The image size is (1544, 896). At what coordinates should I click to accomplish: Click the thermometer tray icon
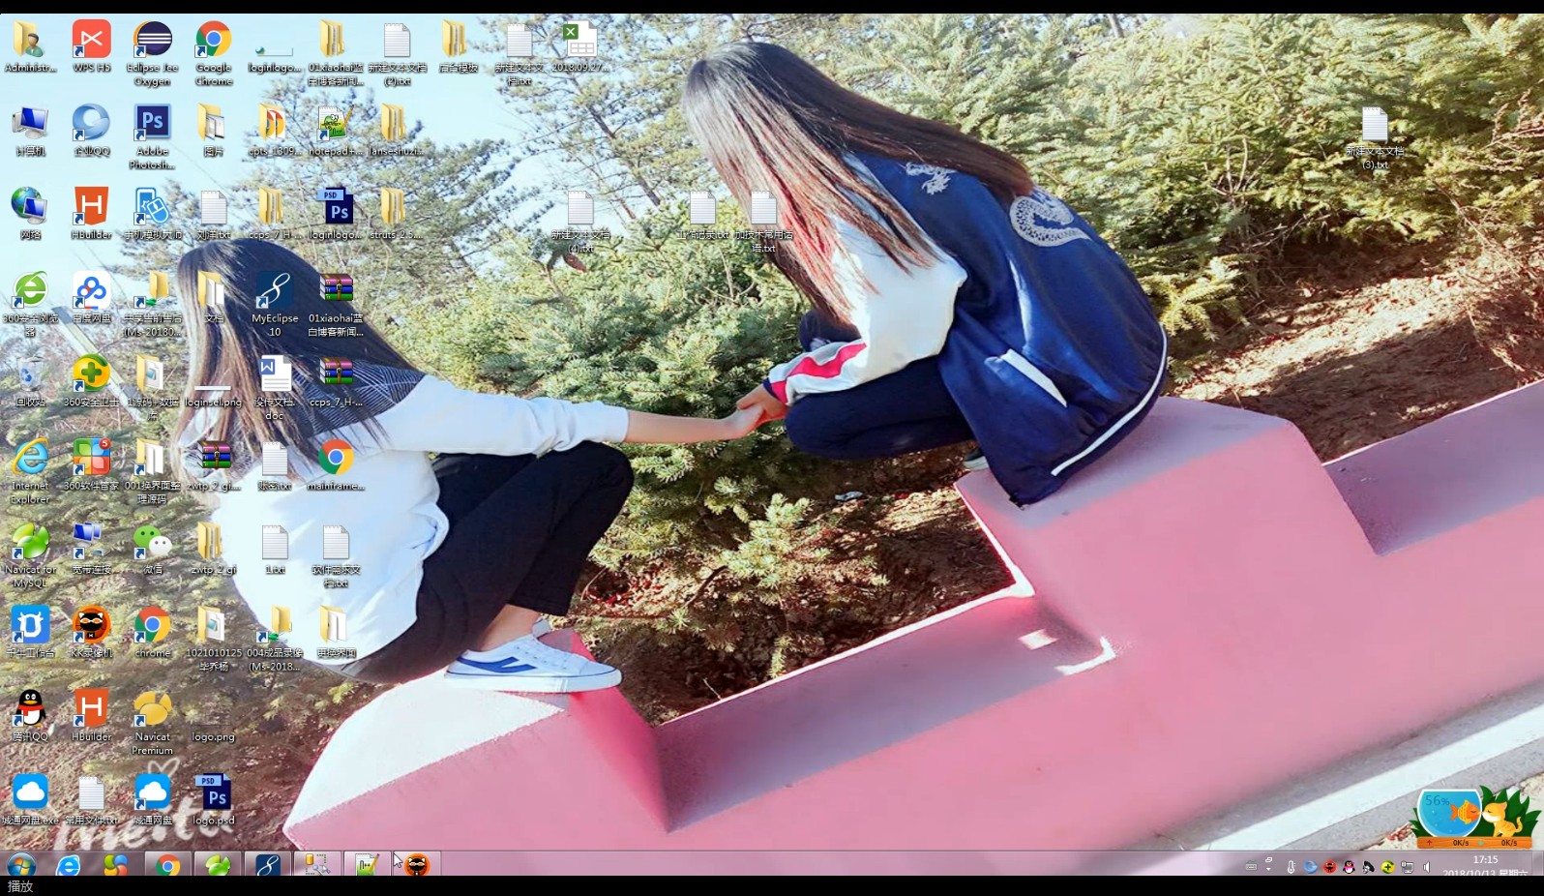pyautogui.click(x=1291, y=867)
